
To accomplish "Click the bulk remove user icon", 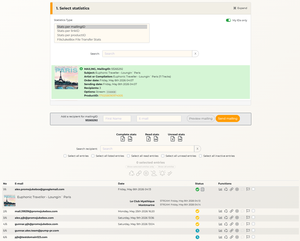I will (154, 173).
